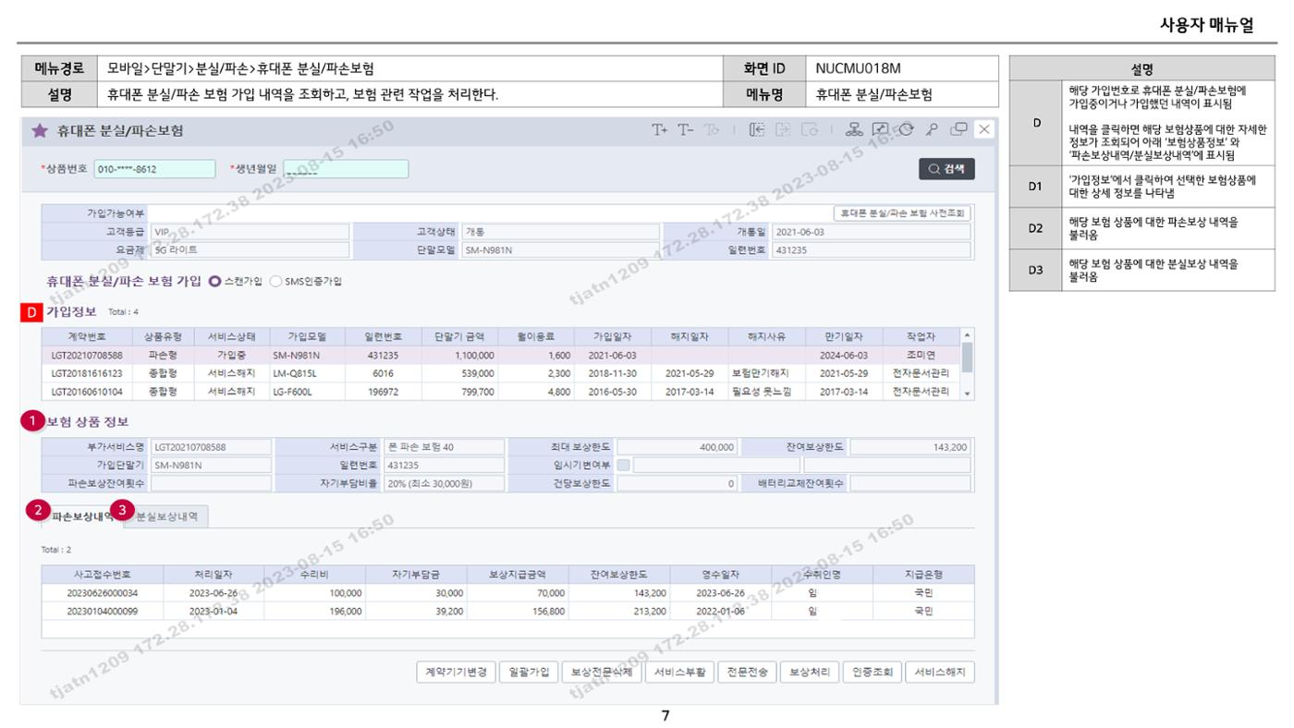Sort by the 지급은행 column header
Viewport: 1294px width, 728px height.
pyautogui.click(x=923, y=575)
